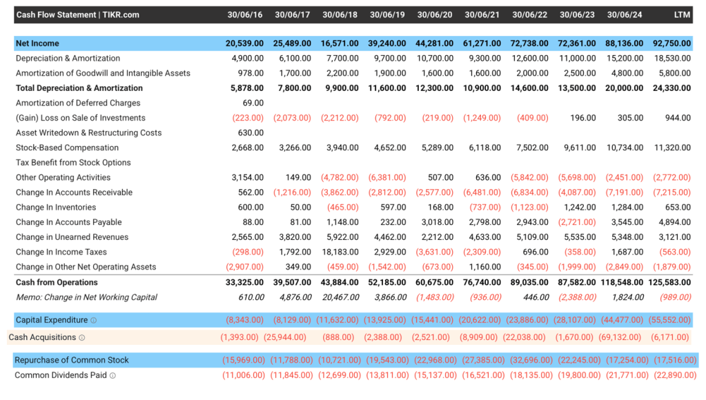This screenshot has height=400, width=706.
Task: Click the Total Depreciation & Amortization label
Action: tap(79, 88)
